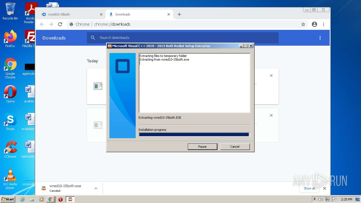
Task: Open Acrobat Reader desktop shortcut
Action: tap(30, 13)
